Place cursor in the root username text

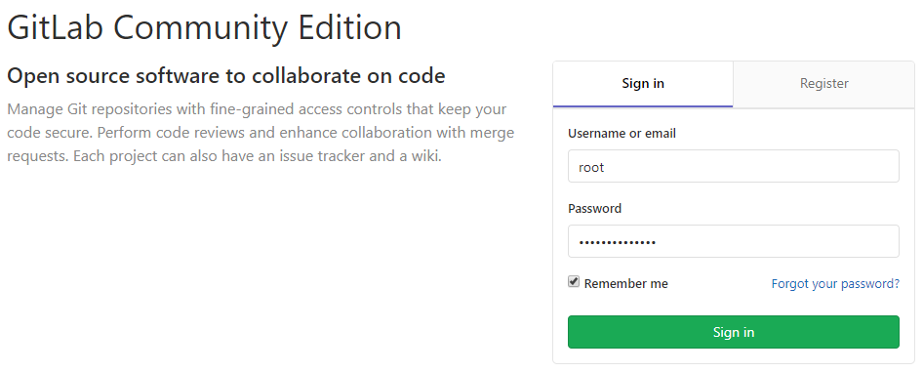tap(591, 167)
